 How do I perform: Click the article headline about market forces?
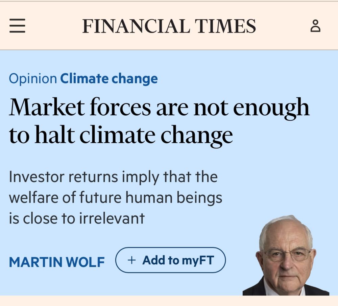pos(159,120)
